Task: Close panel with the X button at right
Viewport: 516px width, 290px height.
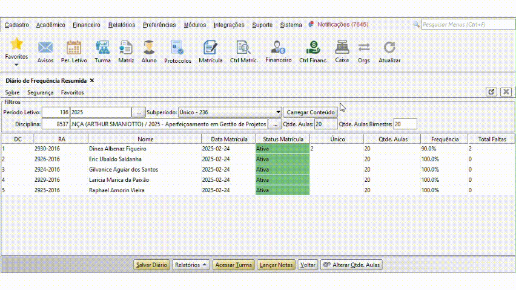Action: (506, 92)
